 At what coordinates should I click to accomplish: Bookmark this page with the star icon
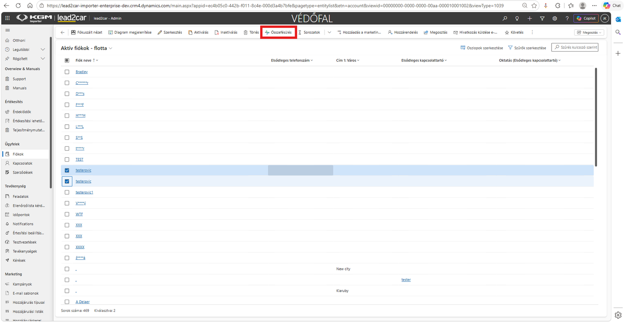pos(534,5)
